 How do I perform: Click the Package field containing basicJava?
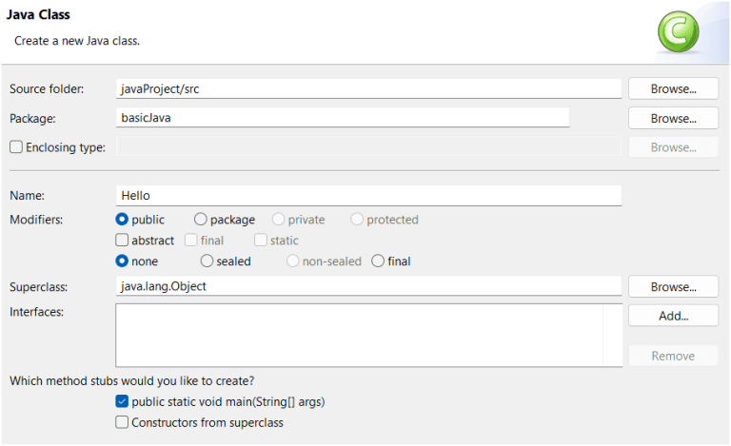[x=342, y=118]
